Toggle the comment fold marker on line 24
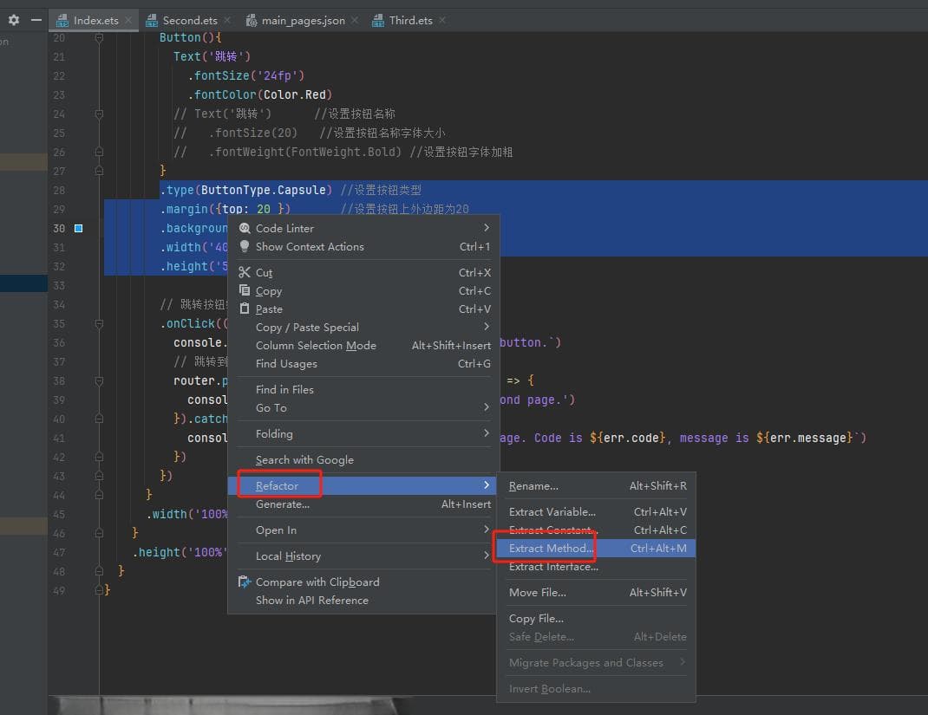 100,114
